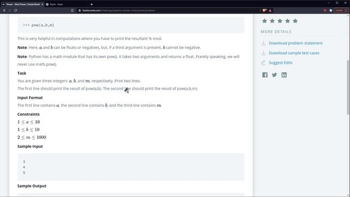Viewport: 350px width, 197px height.
Task: Click the MORE DETAILS heading
Action: click(x=276, y=32)
